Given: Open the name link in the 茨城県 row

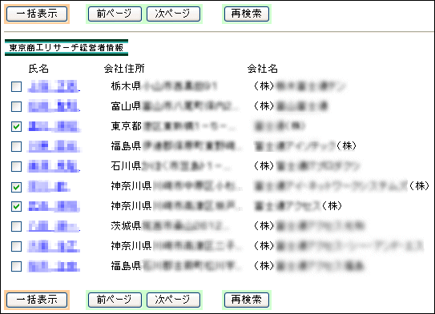Looking at the screenshot, I should click(54, 226).
